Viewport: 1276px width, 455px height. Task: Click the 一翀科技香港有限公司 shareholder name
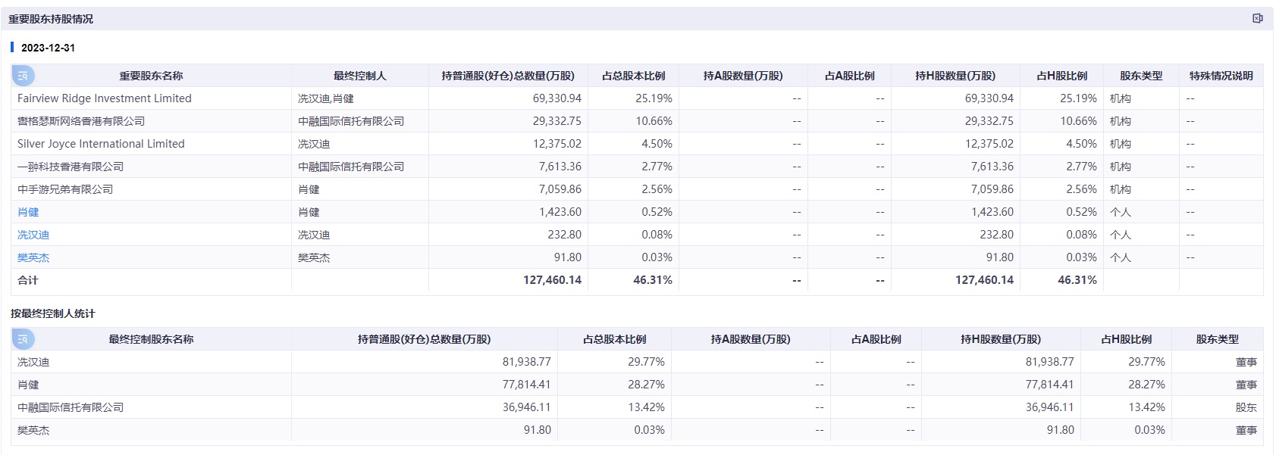click(x=71, y=167)
